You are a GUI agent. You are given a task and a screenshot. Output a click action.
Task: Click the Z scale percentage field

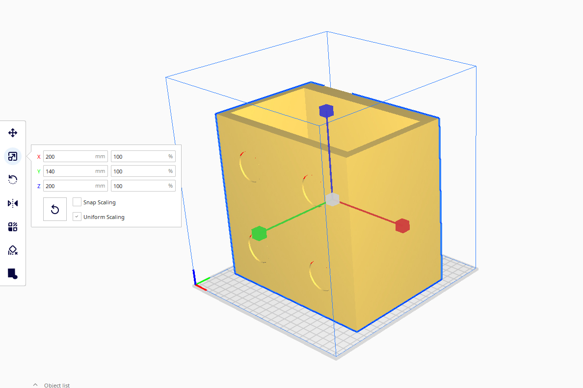pyautogui.click(x=143, y=186)
